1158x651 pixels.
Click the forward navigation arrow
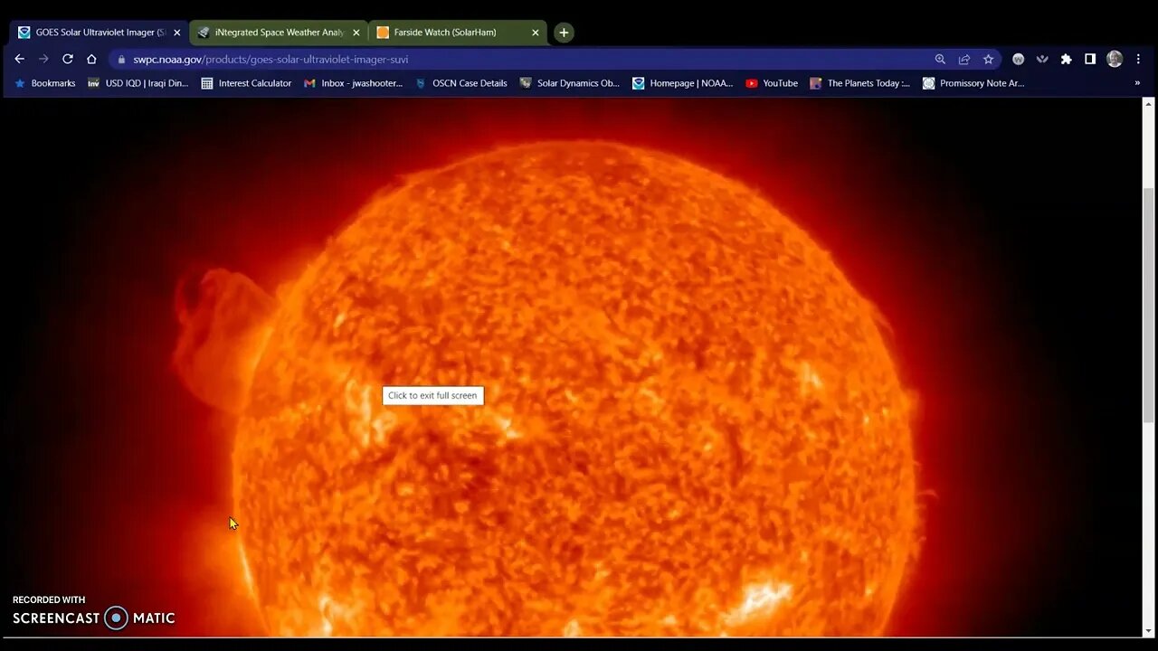click(43, 59)
